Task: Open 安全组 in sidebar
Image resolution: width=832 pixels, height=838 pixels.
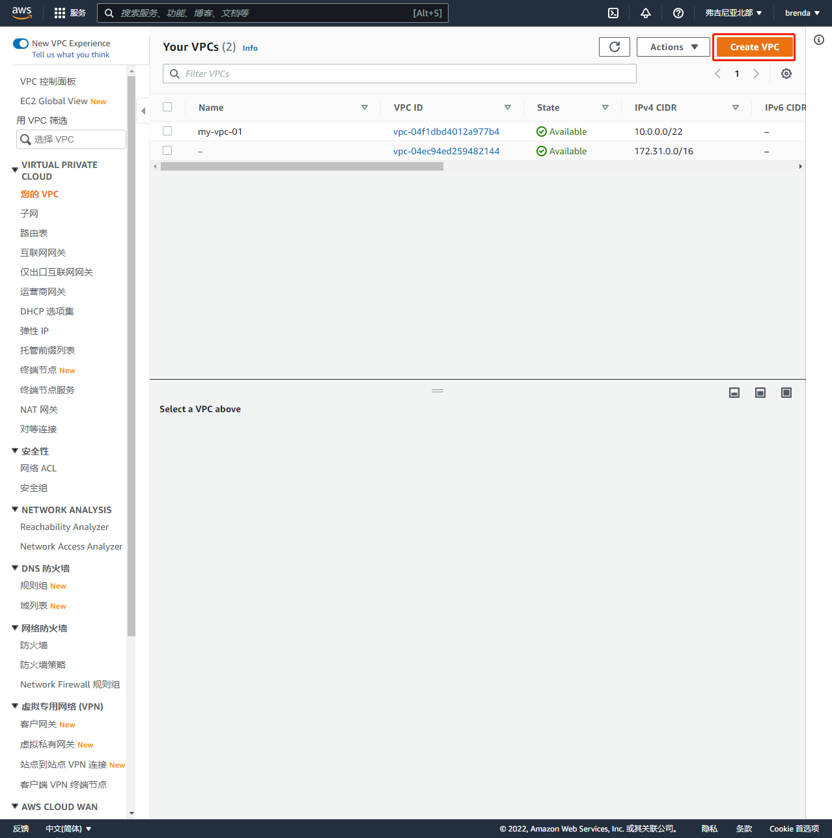Action: pos(34,488)
